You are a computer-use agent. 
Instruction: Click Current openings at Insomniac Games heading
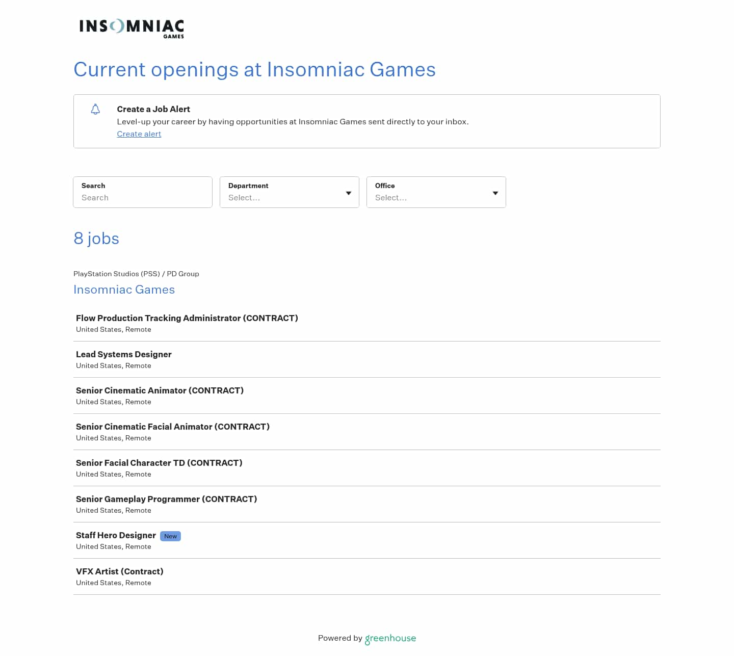tap(255, 70)
